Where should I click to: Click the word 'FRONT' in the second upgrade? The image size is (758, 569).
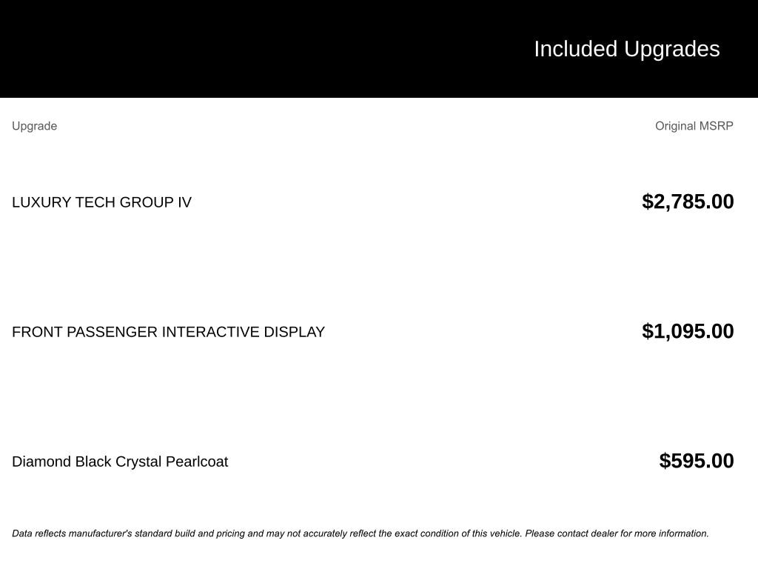click(x=37, y=332)
